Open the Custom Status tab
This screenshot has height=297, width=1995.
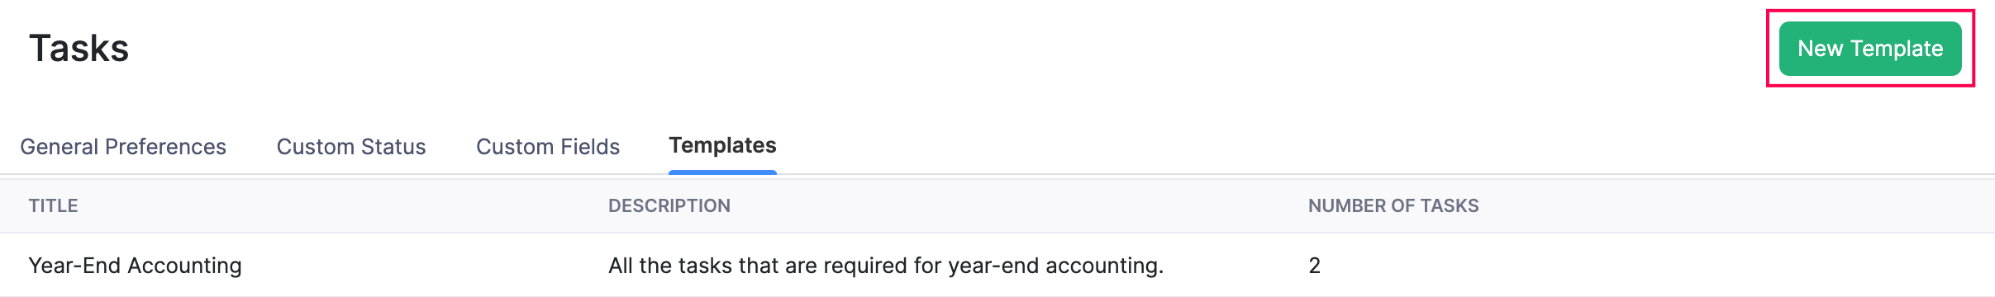[351, 147]
